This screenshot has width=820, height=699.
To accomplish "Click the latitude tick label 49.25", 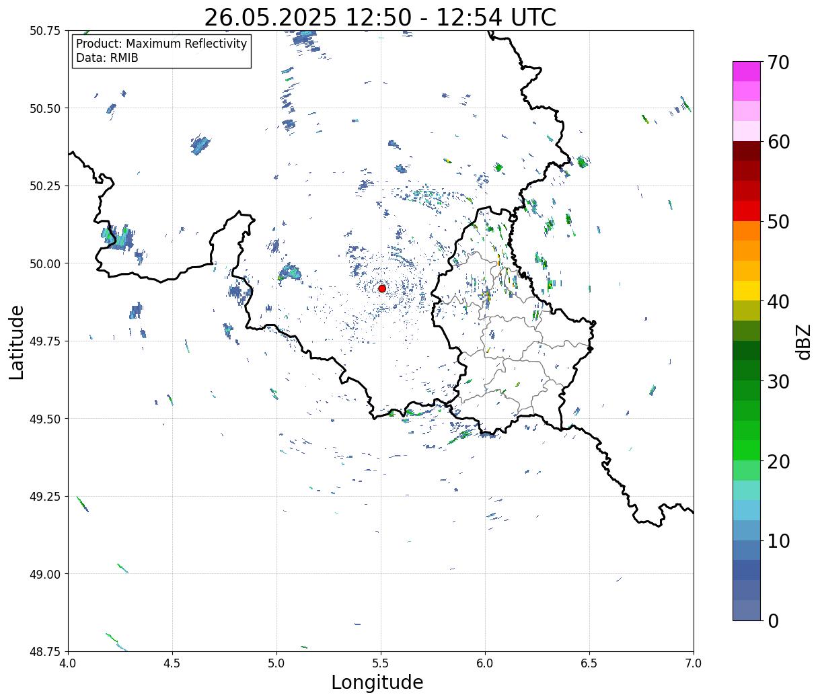I will click(x=44, y=497).
